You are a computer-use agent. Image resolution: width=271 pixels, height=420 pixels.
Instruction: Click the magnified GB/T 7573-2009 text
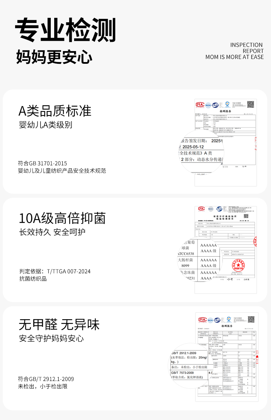click(x=182, y=373)
